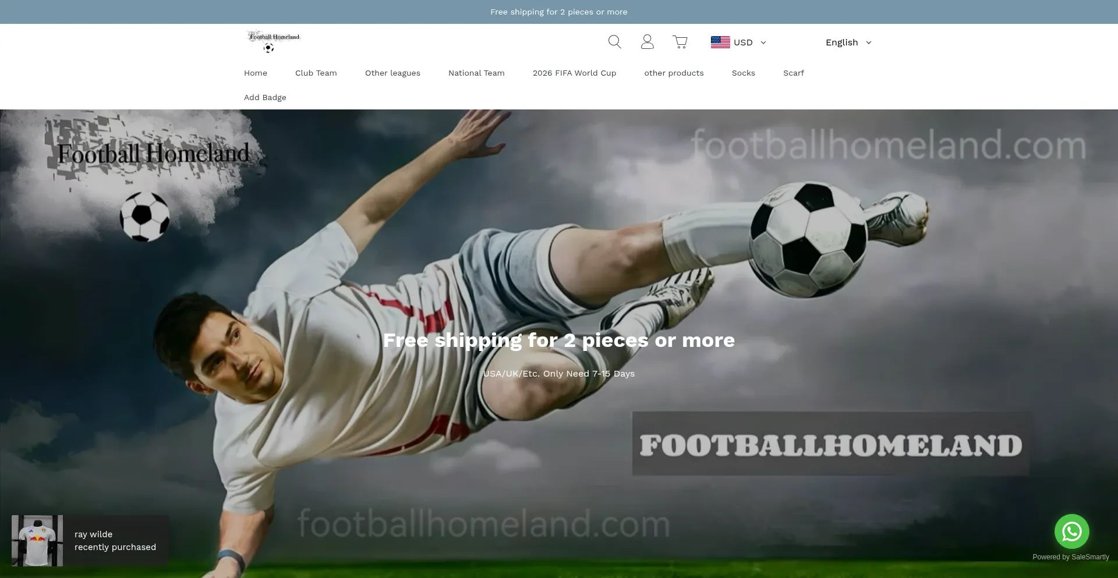Click the top free shipping announcement bar
The image size is (1118, 578).
559,12
